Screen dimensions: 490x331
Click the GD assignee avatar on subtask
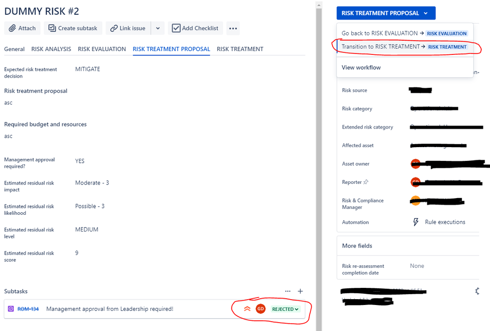pyautogui.click(x=260, y=309)
